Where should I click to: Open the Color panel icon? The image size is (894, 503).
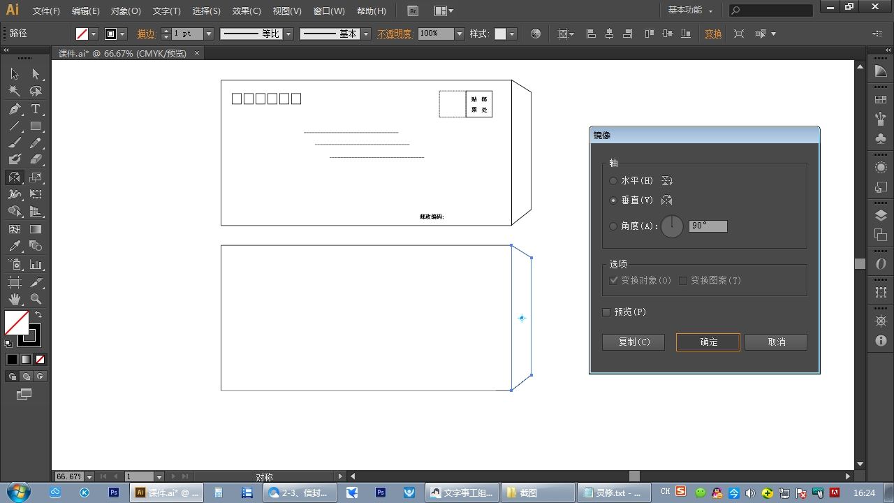point(881,71)
